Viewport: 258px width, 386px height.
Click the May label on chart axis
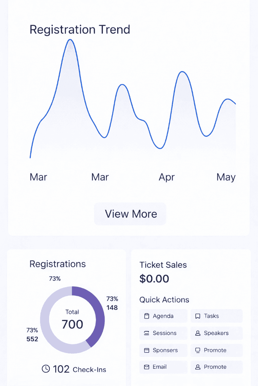click(x=226, y=177)
